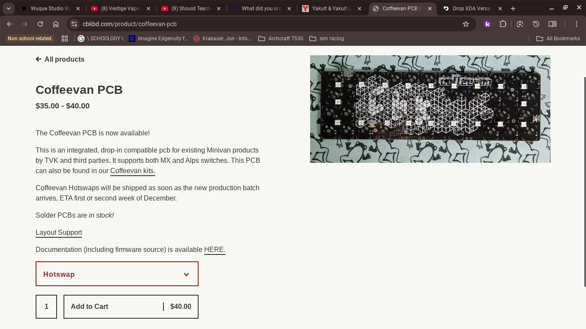This screenshot has width=586, height=329.
Task: Open 'Non school related.' bookmark
Action: (30, 39)
